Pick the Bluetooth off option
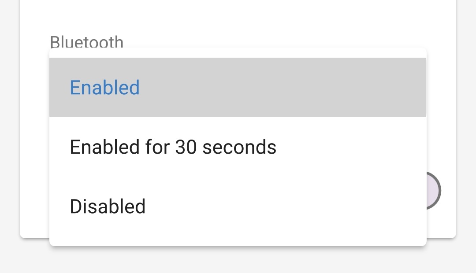This screenshot has height=273, width=476. 107,206
